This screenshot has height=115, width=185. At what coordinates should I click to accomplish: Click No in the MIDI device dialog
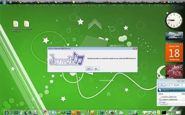pos(96,69)
